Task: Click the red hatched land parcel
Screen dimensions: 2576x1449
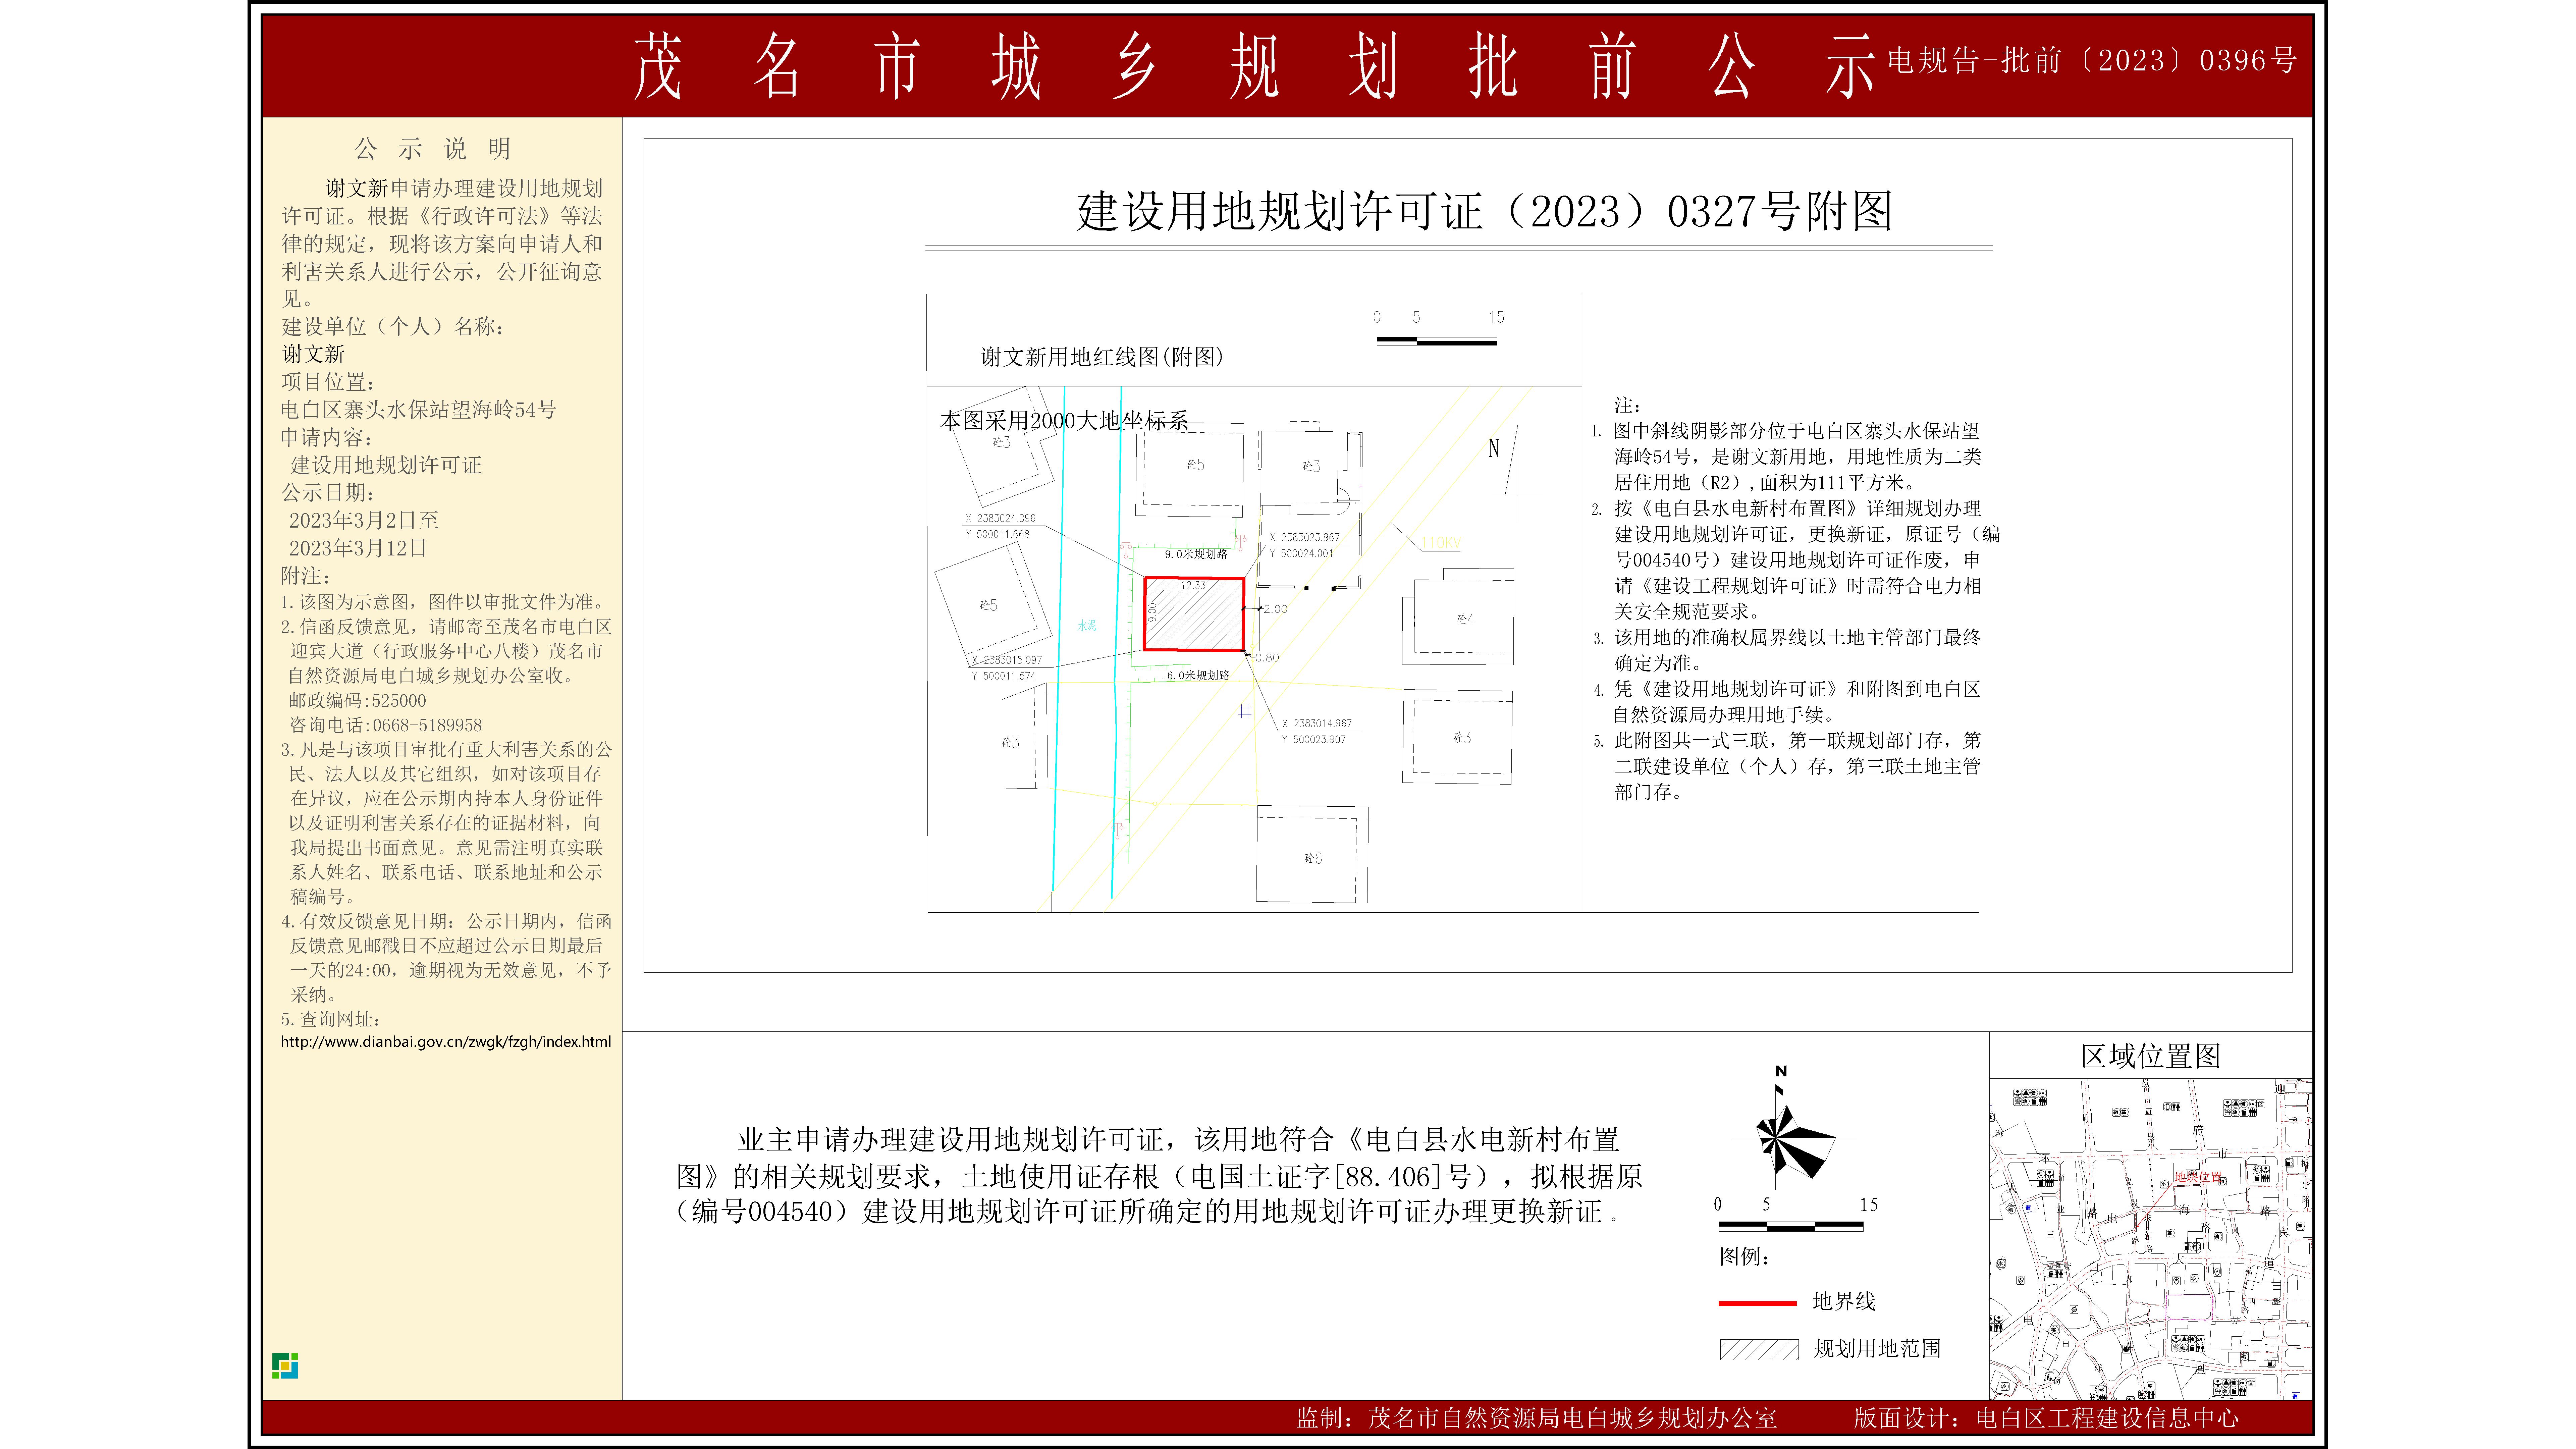Action: point(1194,614)
